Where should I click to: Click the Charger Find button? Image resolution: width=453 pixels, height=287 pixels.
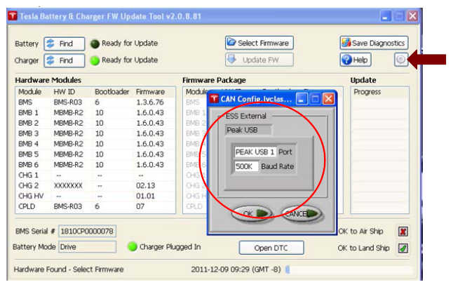click(x=65, y=60)
